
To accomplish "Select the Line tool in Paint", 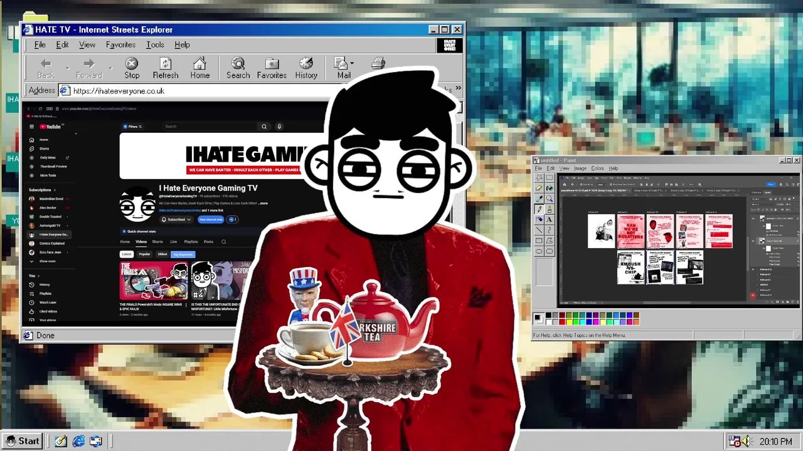I will (539, 230).
